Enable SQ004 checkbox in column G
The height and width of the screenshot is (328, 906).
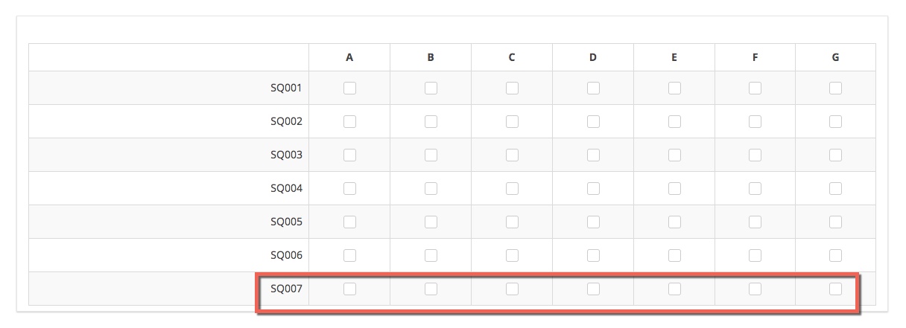point(835,188)
